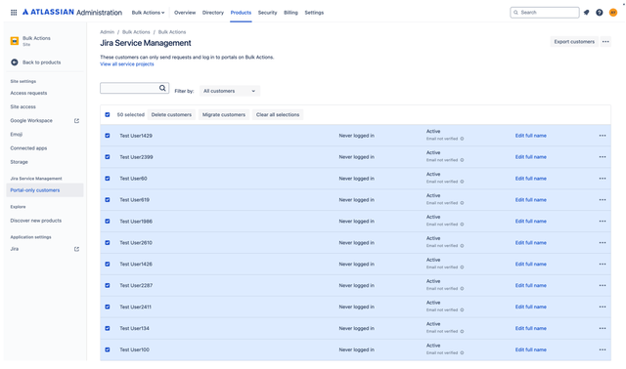The image size is (626, 369).
Task: Open more actions for Test User60
Action: click(603, 179)
